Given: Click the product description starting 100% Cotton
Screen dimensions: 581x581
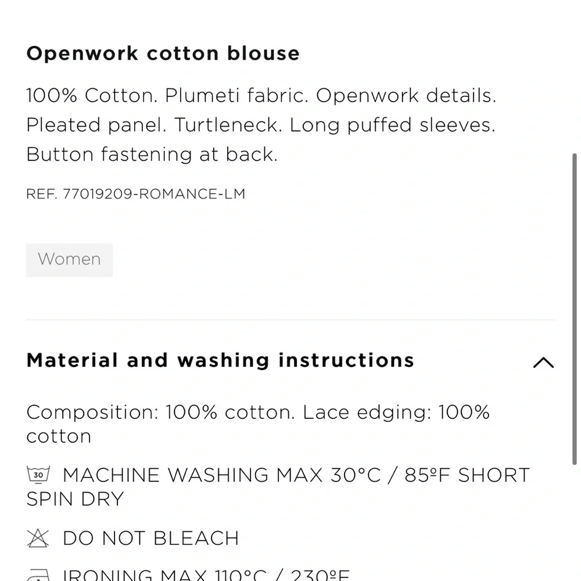Looking at the screenshot, I should 261,124.
